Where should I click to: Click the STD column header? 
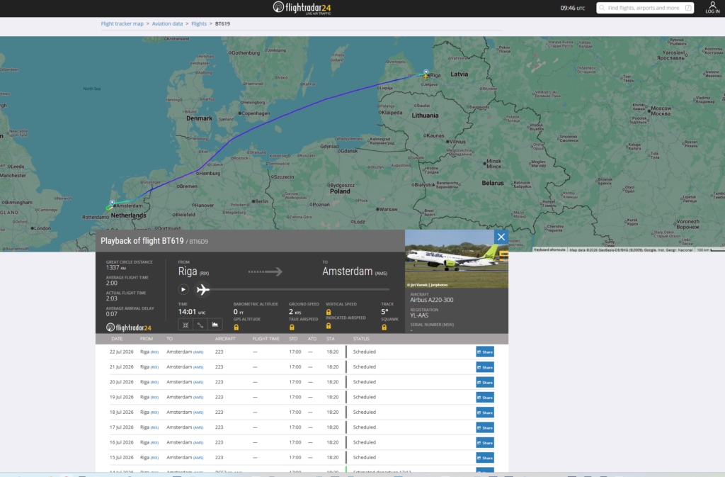coord(293,339)
